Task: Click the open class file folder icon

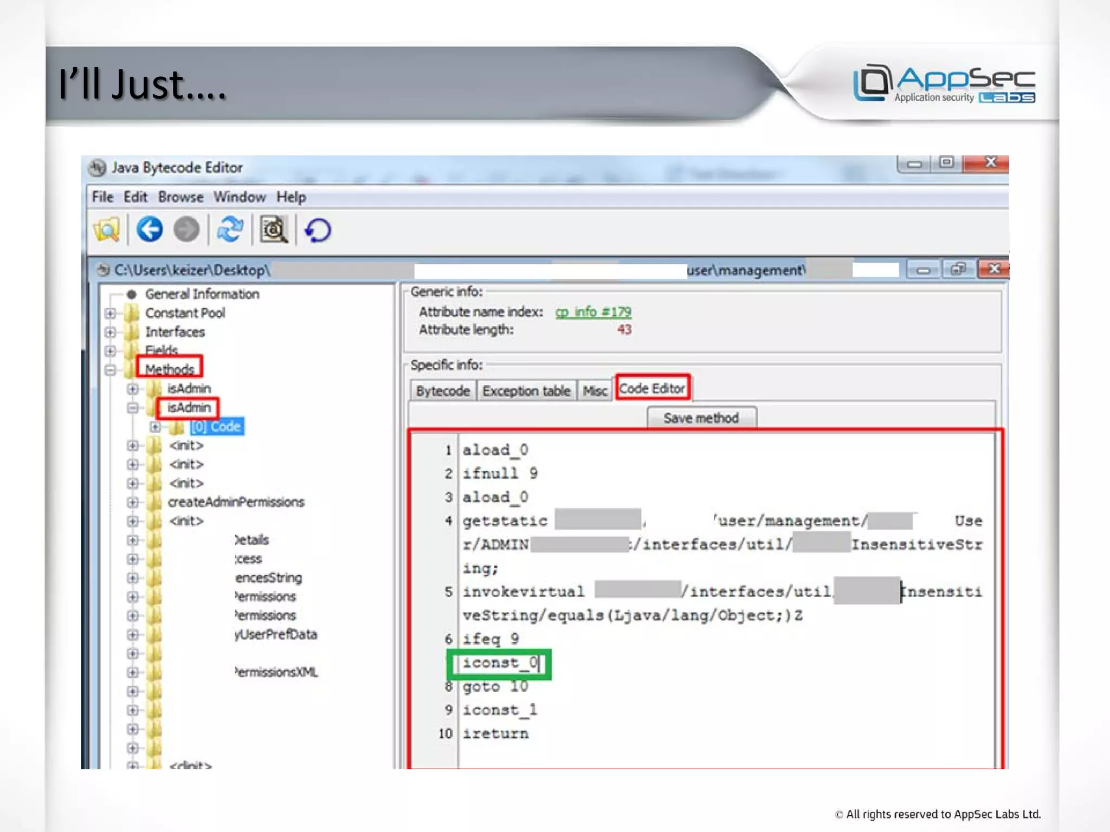Action: coord(107,230)
